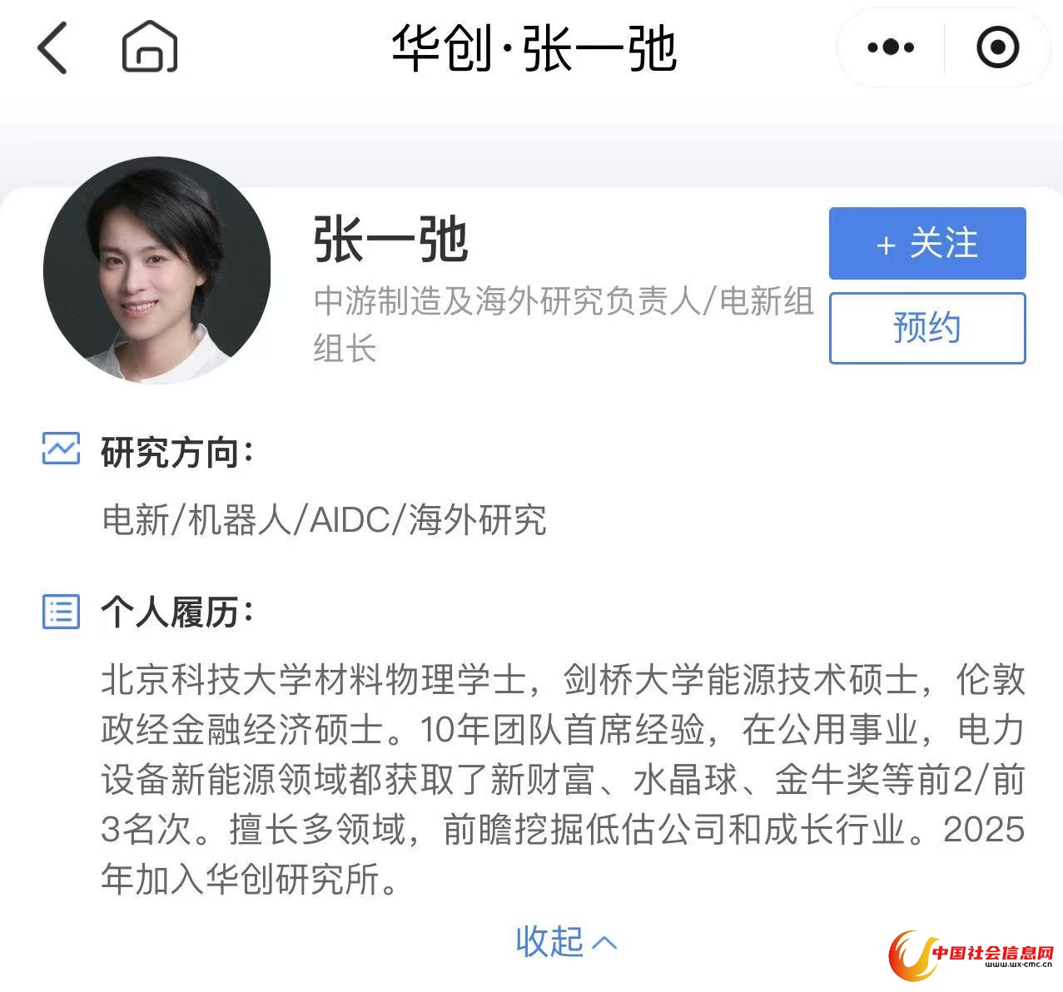
Task: Book an appointment via 预约 button
Action: tap(927, 328)
